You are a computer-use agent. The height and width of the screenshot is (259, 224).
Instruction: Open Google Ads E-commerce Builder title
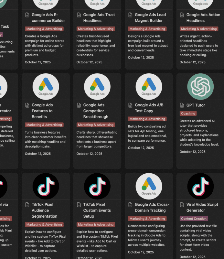(48, 18)
